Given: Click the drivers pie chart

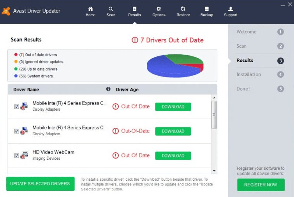Looking at the screenshot, I should pyautogui.click(x=175, y=66).
